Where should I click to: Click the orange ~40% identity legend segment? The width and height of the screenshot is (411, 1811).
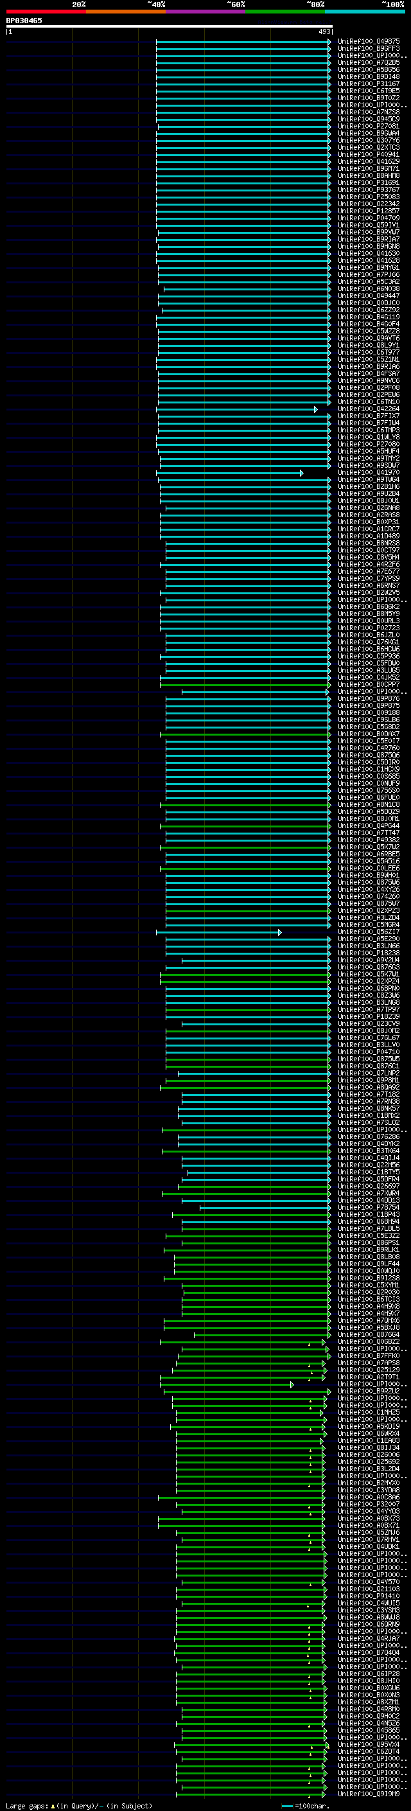(126, 12)
